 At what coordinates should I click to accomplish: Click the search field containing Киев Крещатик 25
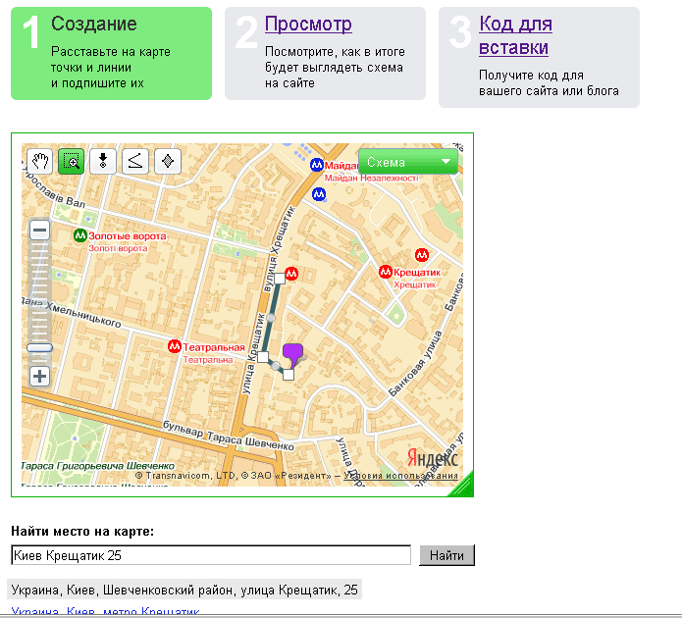pos(211,555)
